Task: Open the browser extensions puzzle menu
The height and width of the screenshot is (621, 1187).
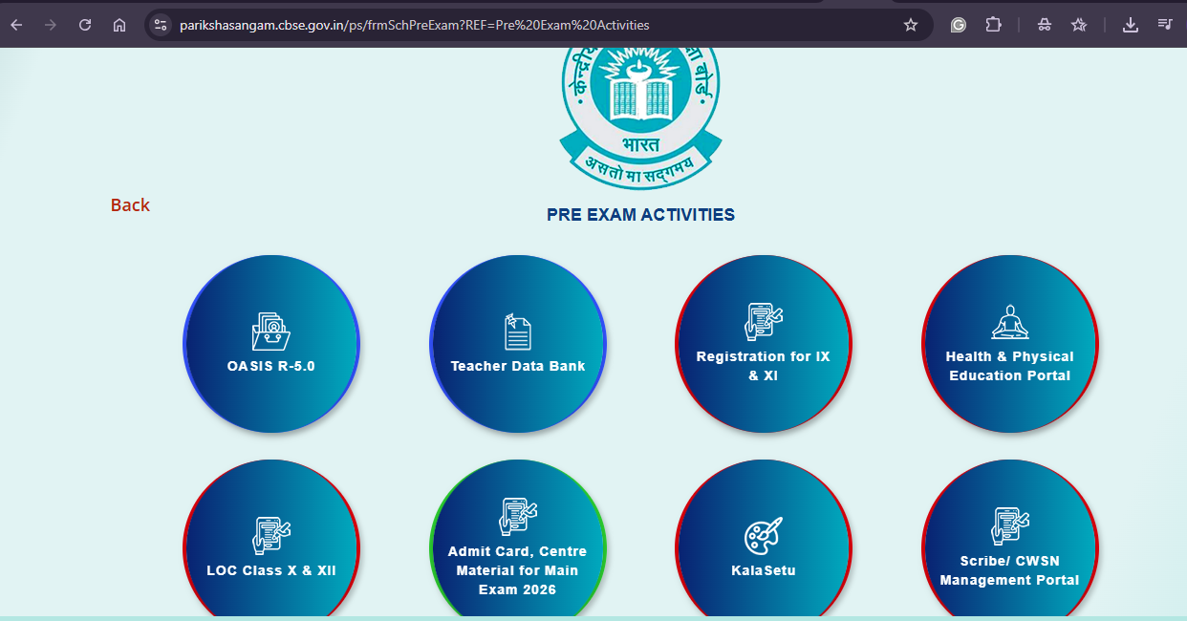Action: pyautogui.click(x=993, y=25)
